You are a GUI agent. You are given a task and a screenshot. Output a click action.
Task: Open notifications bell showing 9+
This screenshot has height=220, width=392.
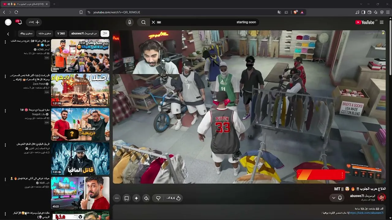click(x=19, y=22)
